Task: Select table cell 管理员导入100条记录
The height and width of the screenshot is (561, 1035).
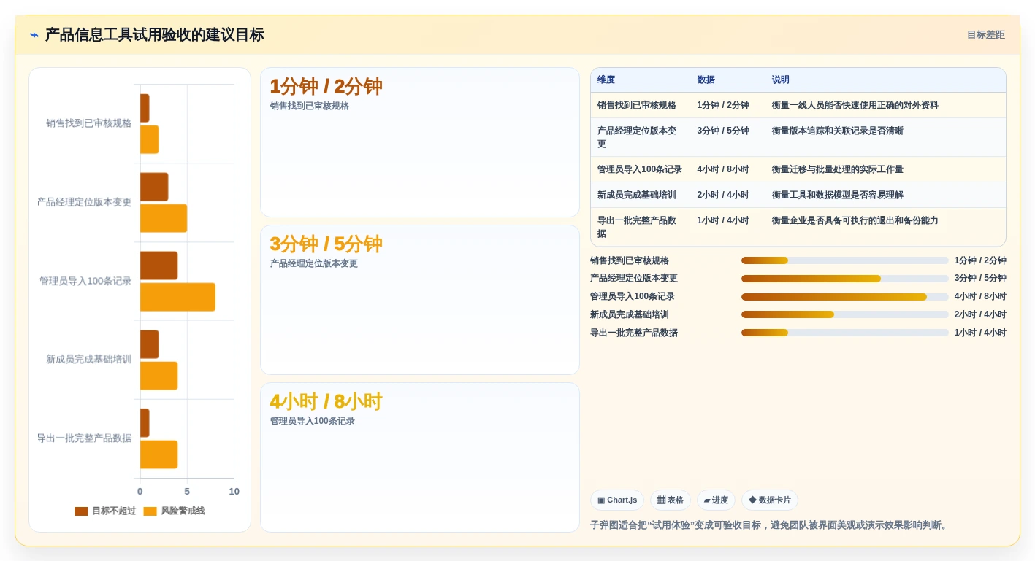Action: (x=640, y=169)
